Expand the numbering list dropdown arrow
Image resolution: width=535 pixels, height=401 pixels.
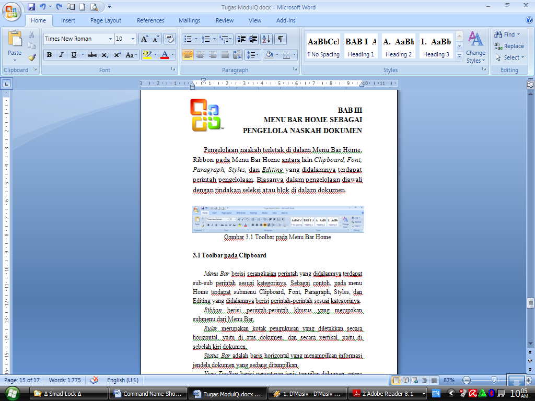point(214,39)
